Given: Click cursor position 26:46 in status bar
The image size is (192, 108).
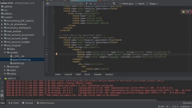Looking at the screenshot, I should 161,106.
